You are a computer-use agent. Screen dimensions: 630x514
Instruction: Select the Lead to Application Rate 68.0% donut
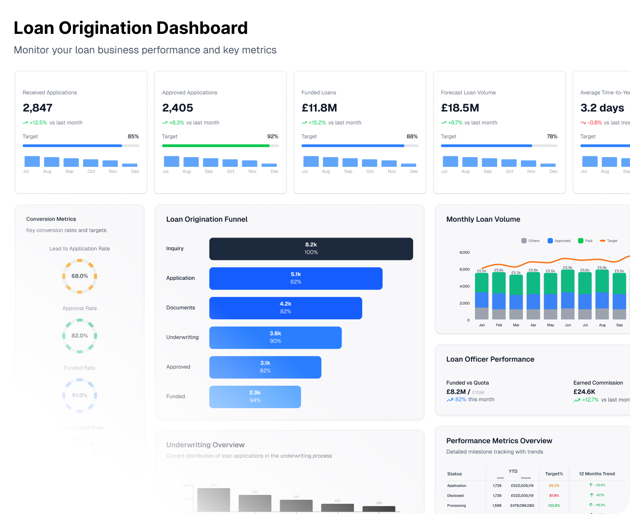tap(80, 276)
